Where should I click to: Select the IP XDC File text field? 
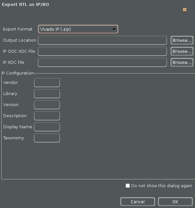[102, 62]
